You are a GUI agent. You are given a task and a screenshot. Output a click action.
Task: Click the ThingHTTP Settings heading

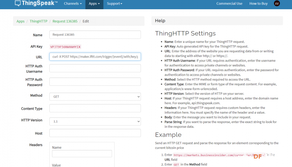[185, 34]
